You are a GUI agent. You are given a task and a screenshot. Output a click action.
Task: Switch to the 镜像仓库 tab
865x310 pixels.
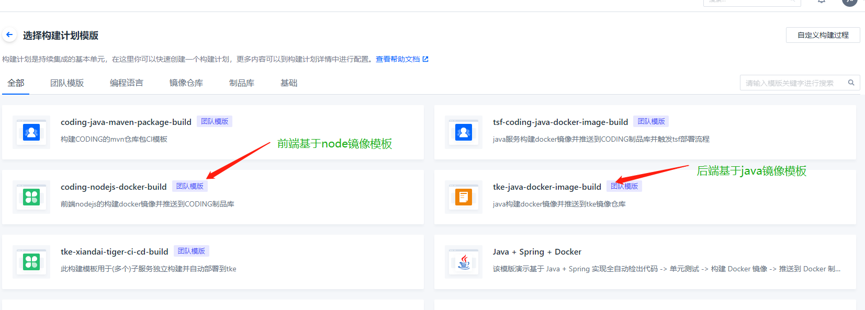[186, 83]
